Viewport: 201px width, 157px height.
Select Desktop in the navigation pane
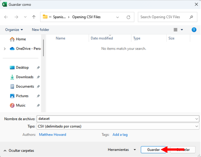pos(22,68)
